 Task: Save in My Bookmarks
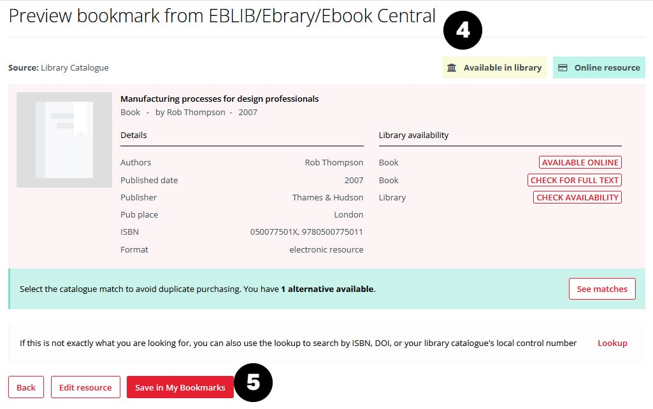tap(180, 387)
